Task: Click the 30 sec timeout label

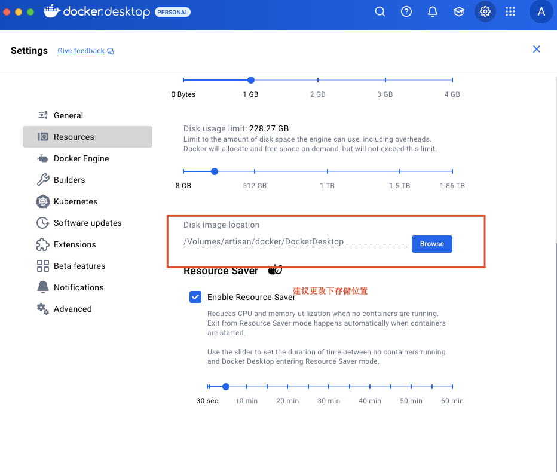Action: coord(207,401)
